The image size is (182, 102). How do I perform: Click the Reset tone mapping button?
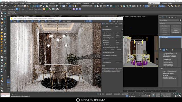[112, 50]
